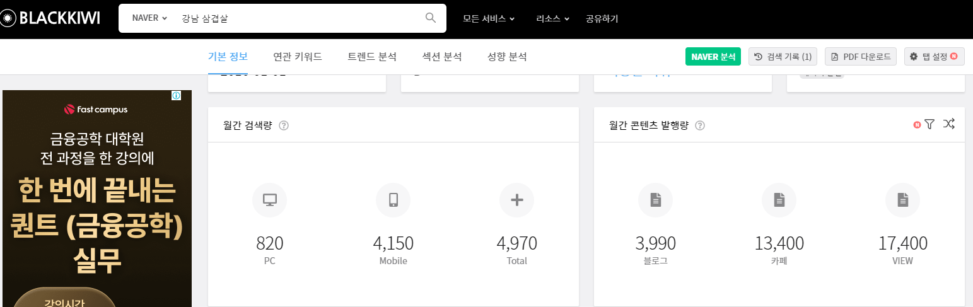Click the shuffle icon in 월간 콘텐츠 발행량
Image resolution: width=973 pixels, height=307 pixels.
pos(949,124)
